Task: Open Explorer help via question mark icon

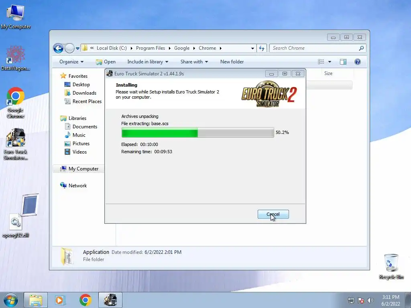Action: [x=358, y=62]
